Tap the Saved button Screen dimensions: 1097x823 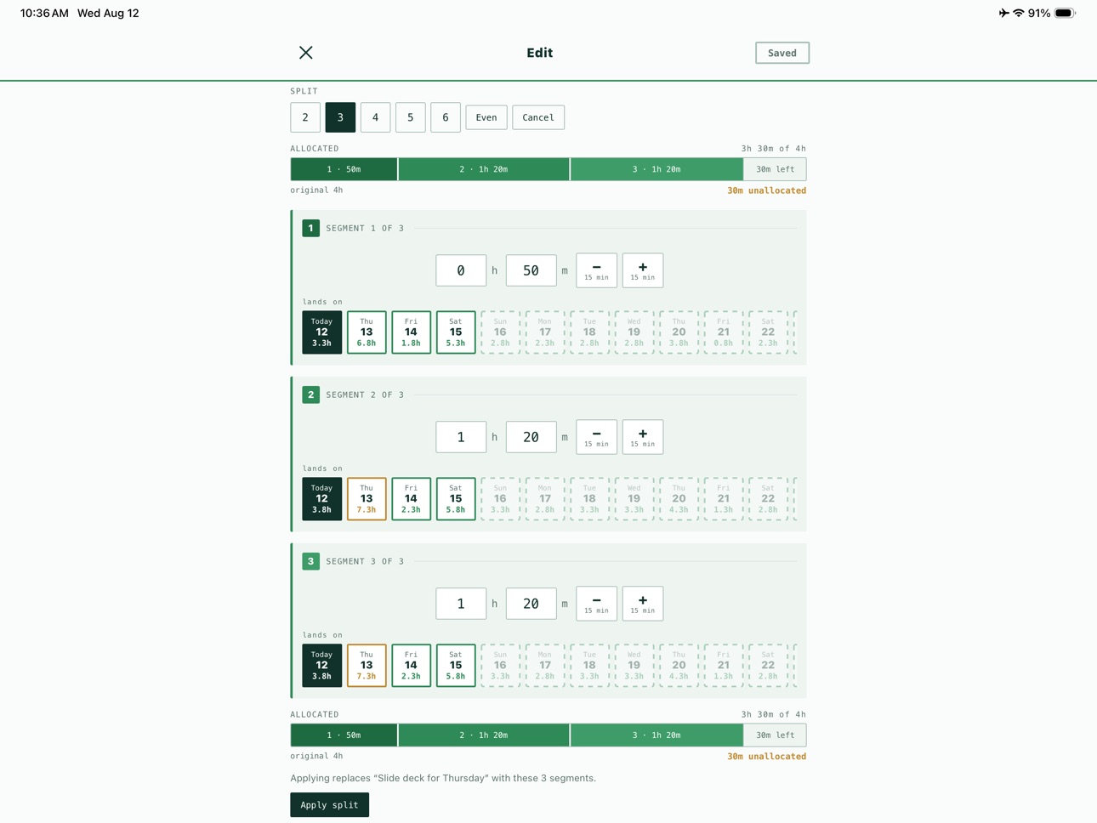point(782,53)
